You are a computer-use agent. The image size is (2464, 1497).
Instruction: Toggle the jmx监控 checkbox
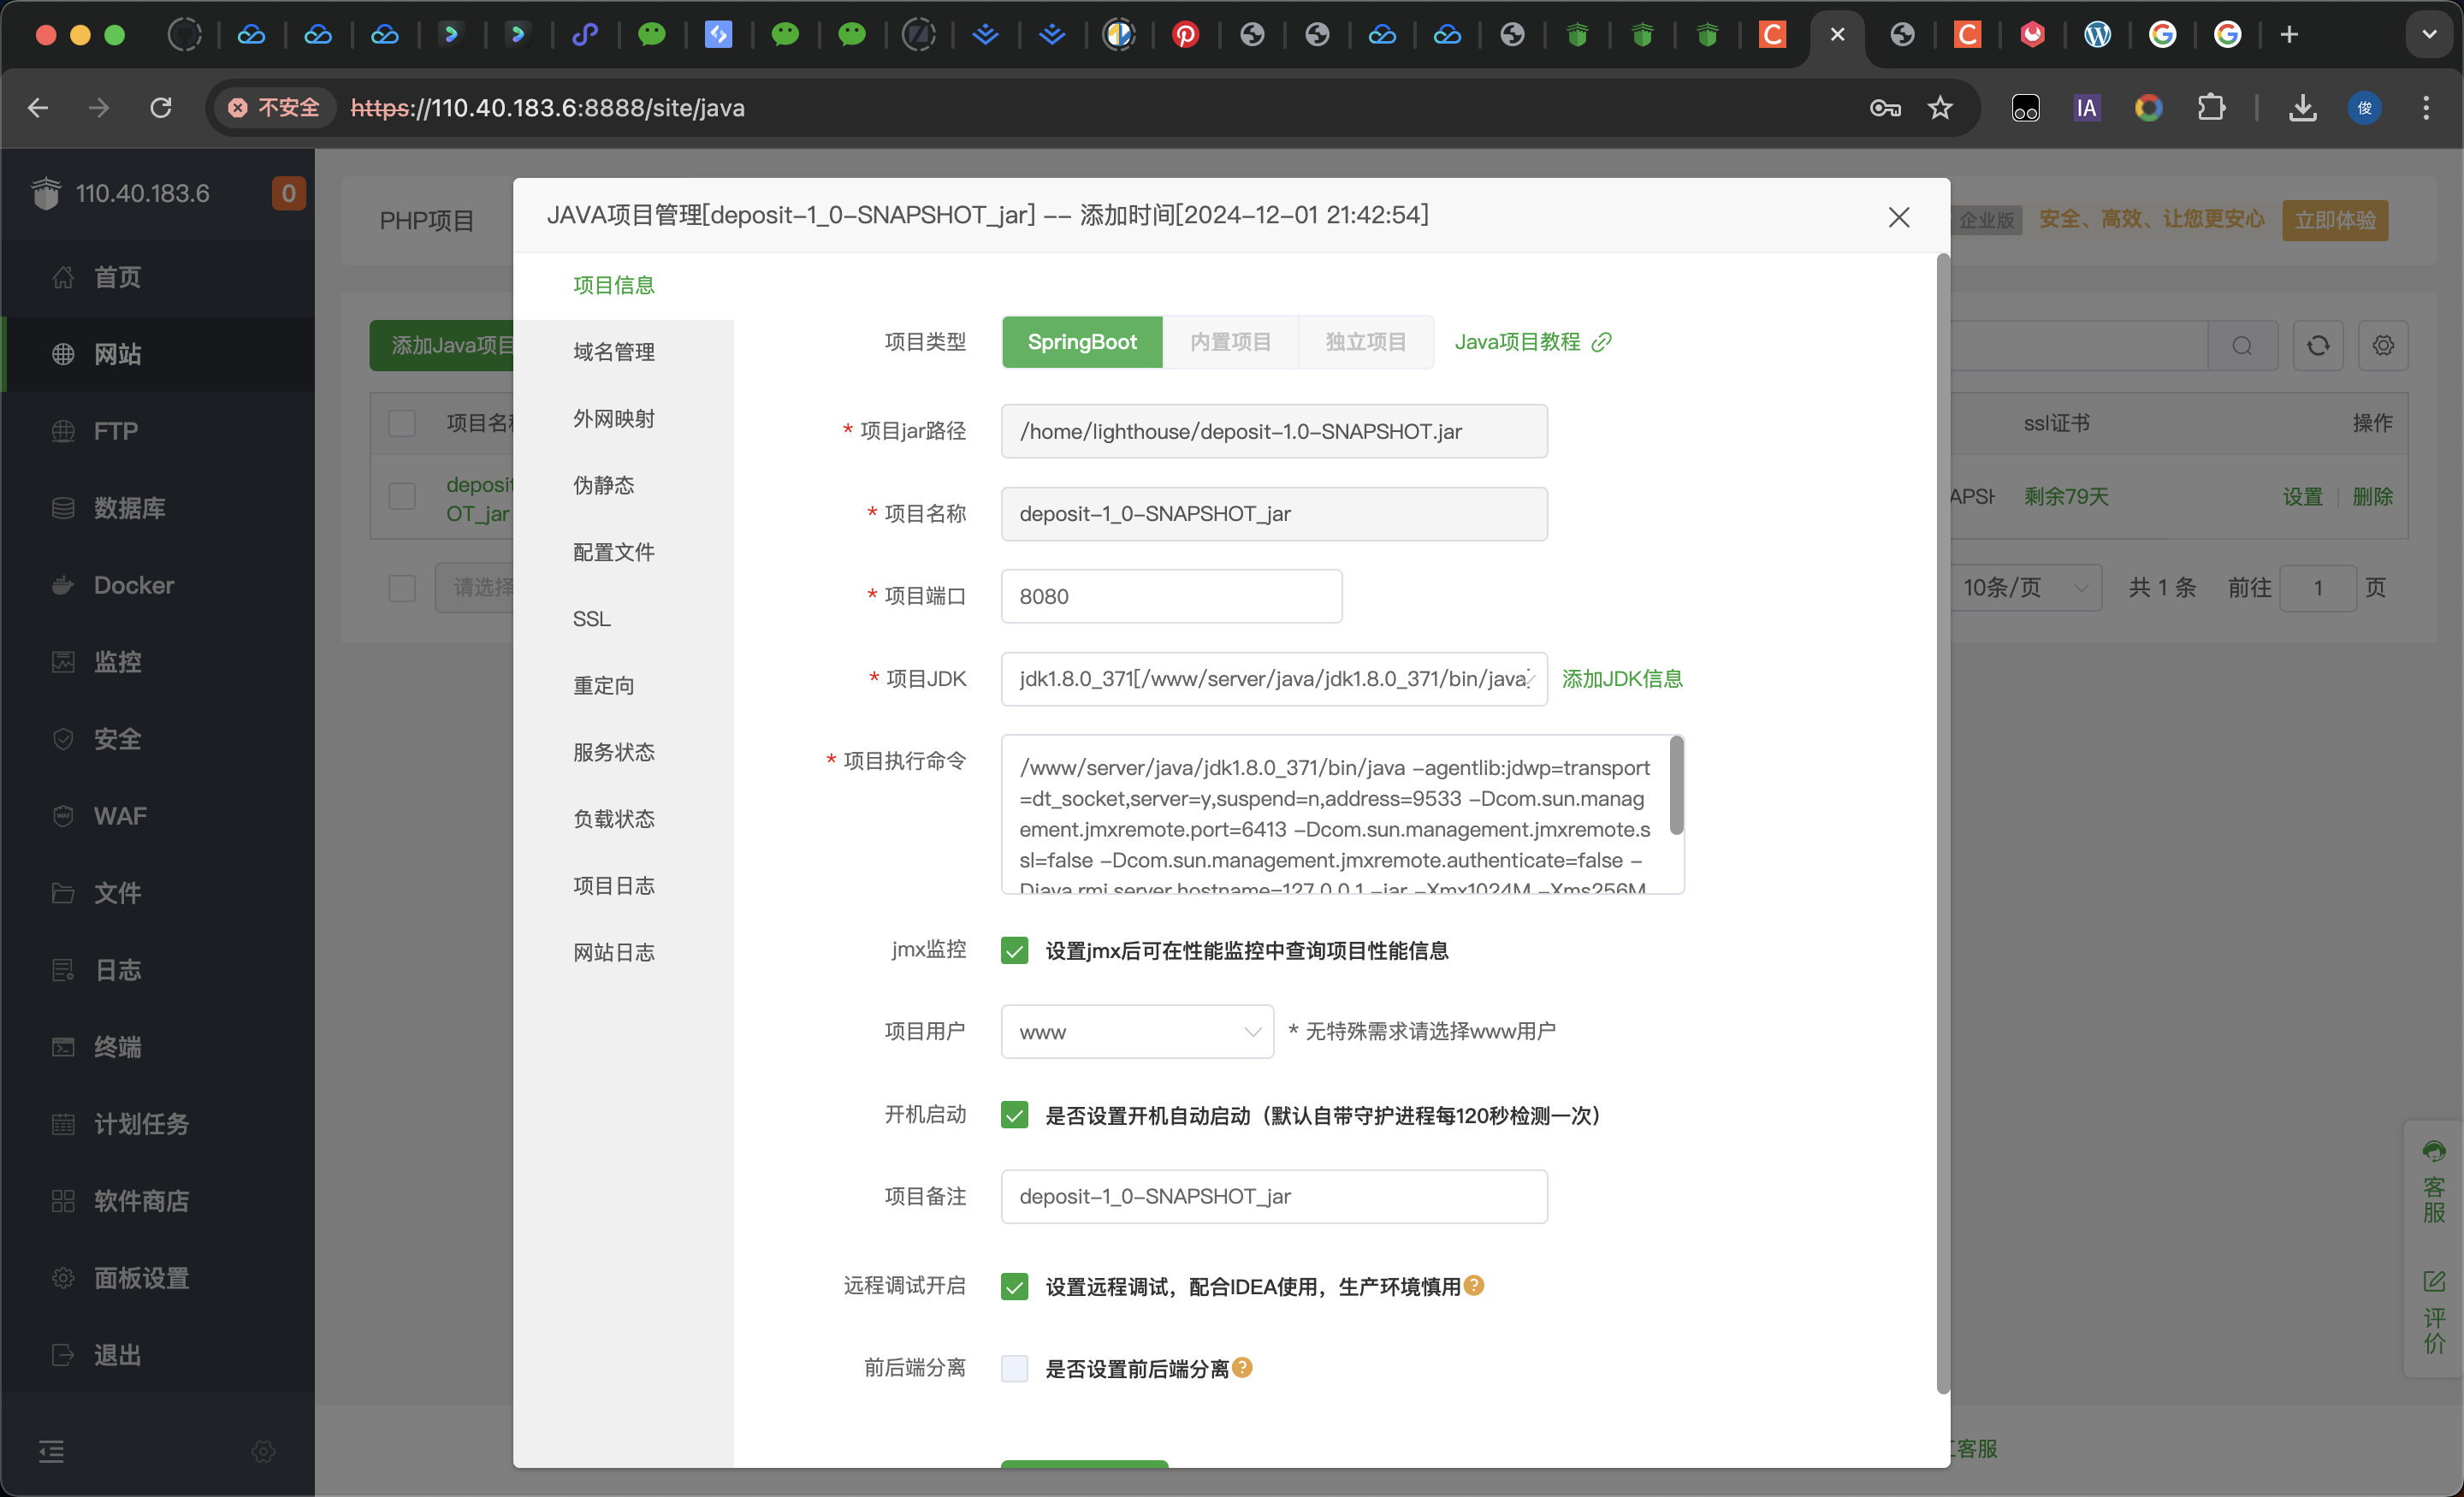1014,950
